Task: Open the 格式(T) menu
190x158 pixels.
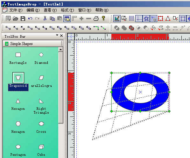Action: coord(67,10)
